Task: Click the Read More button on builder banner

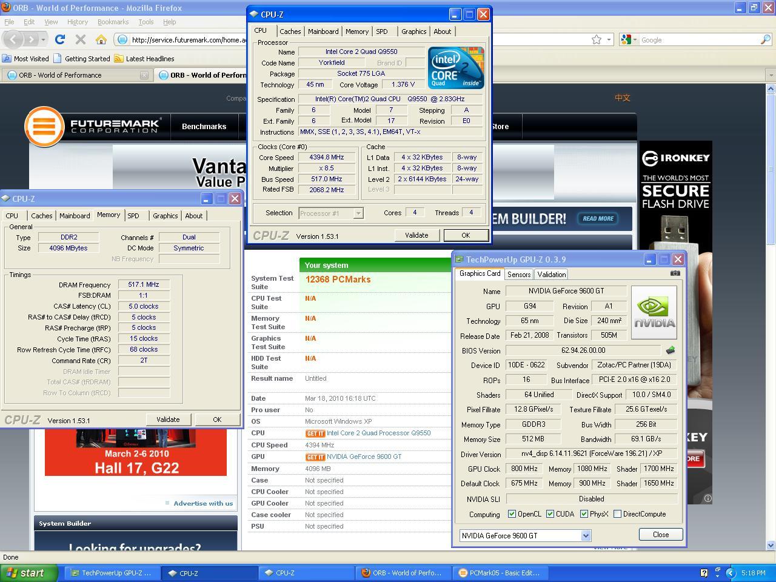Action: coord(598,219)
